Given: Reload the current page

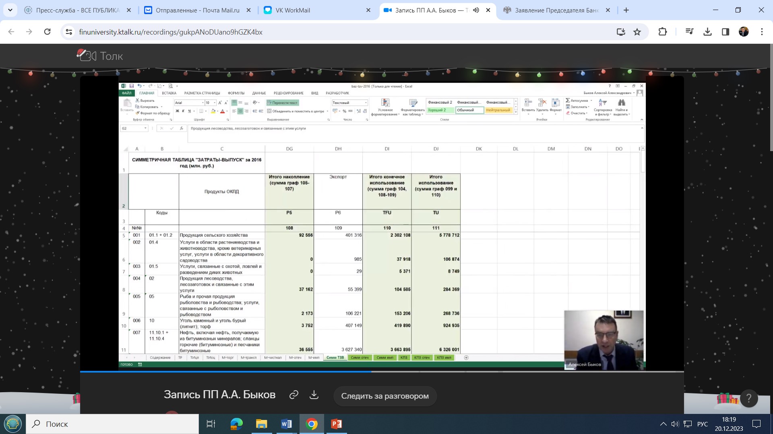Looking at the screenshot, I should click(x=47, y=32).
